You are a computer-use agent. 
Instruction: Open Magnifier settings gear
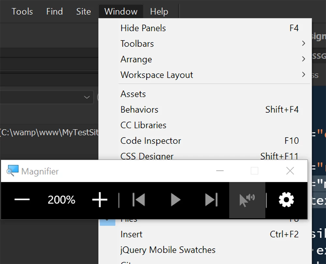coord(286,200)
